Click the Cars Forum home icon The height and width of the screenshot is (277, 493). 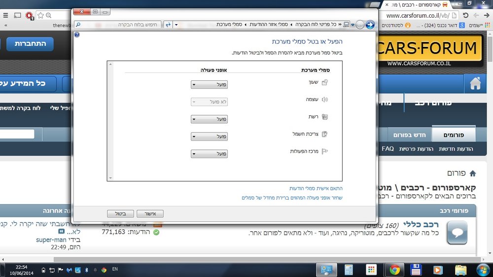coord(475,83)
